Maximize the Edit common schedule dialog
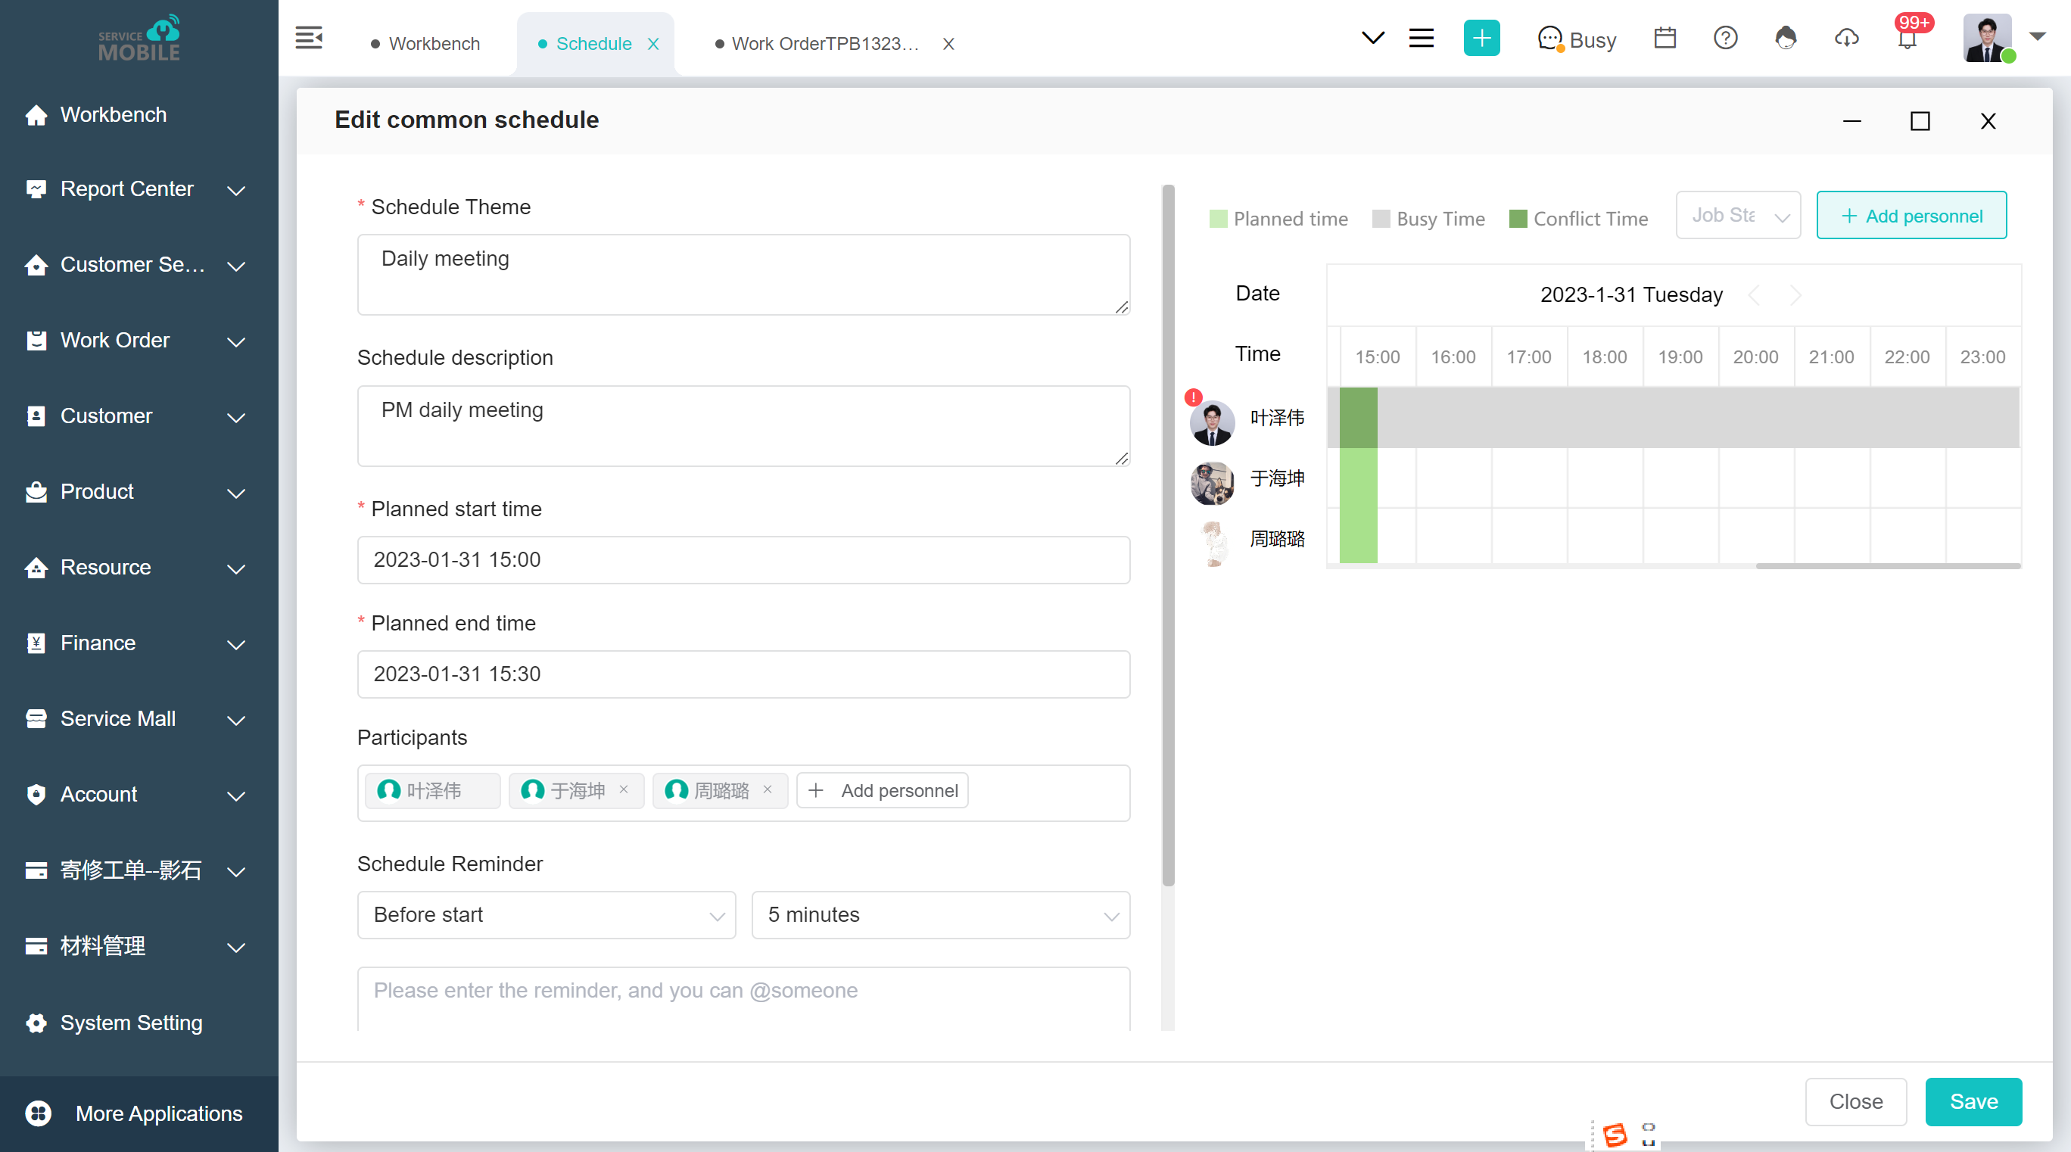This screenshot has width=2071, height=1152. coord(1920,121)
